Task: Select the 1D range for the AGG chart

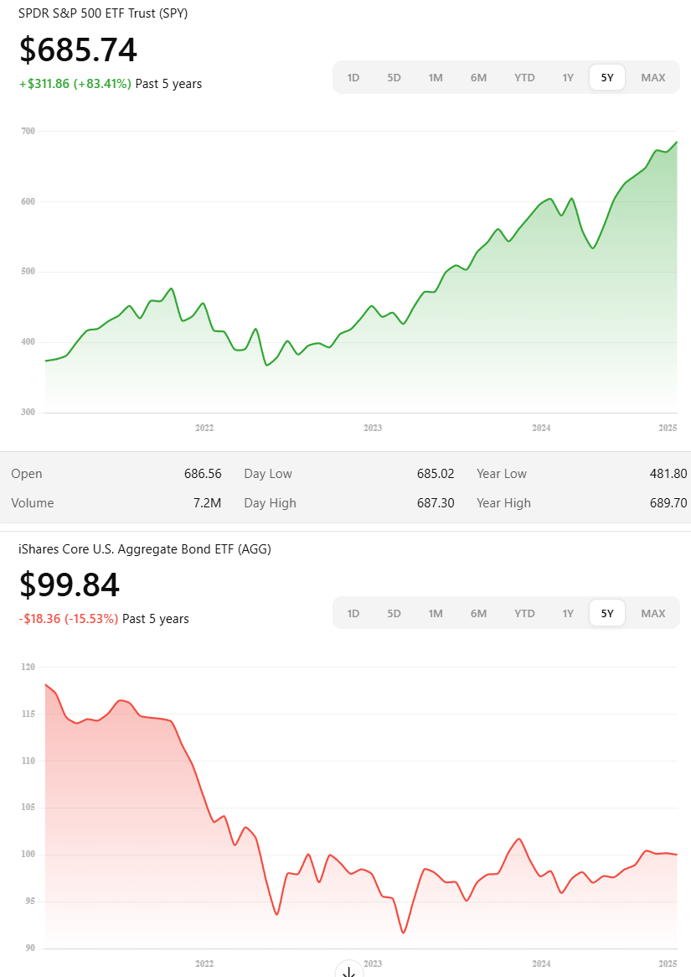Action: point(353,613)
